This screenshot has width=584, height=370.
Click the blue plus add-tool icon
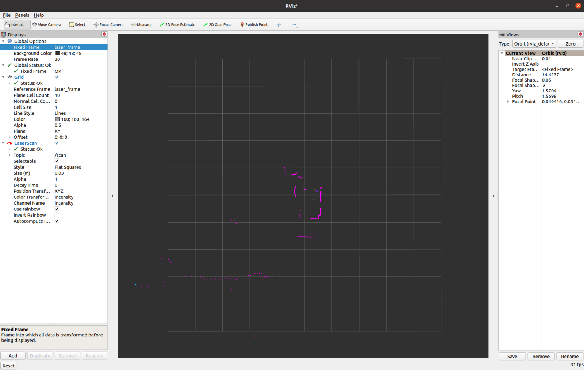[x=278, y=25]
